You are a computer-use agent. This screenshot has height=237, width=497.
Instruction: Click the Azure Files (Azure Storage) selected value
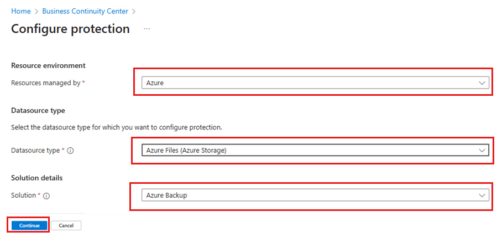tap(186, 151)
